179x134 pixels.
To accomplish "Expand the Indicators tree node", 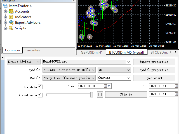I will [x=5, y=17].
